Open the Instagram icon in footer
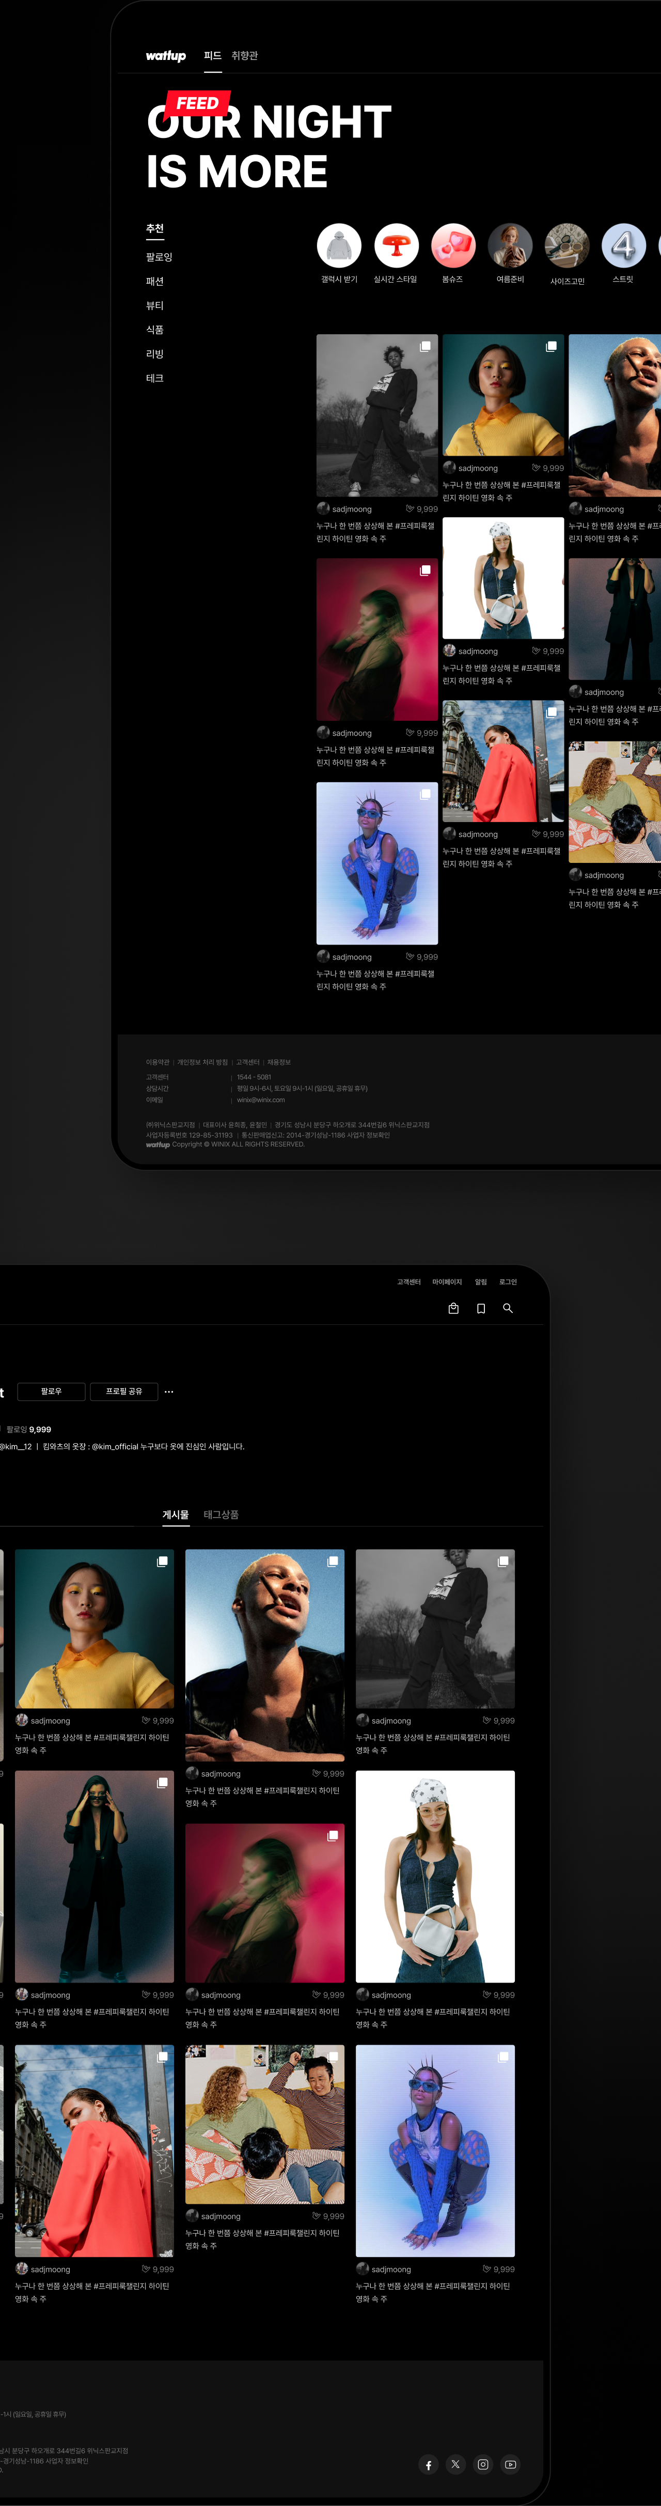Image resolution: width=661 pixels, height=2506 pixels. tap(483, 2464)
